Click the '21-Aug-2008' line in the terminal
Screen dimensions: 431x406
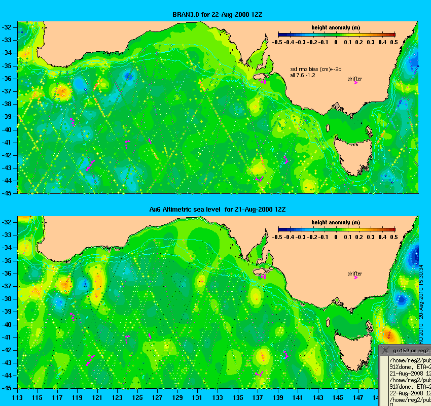410,374
